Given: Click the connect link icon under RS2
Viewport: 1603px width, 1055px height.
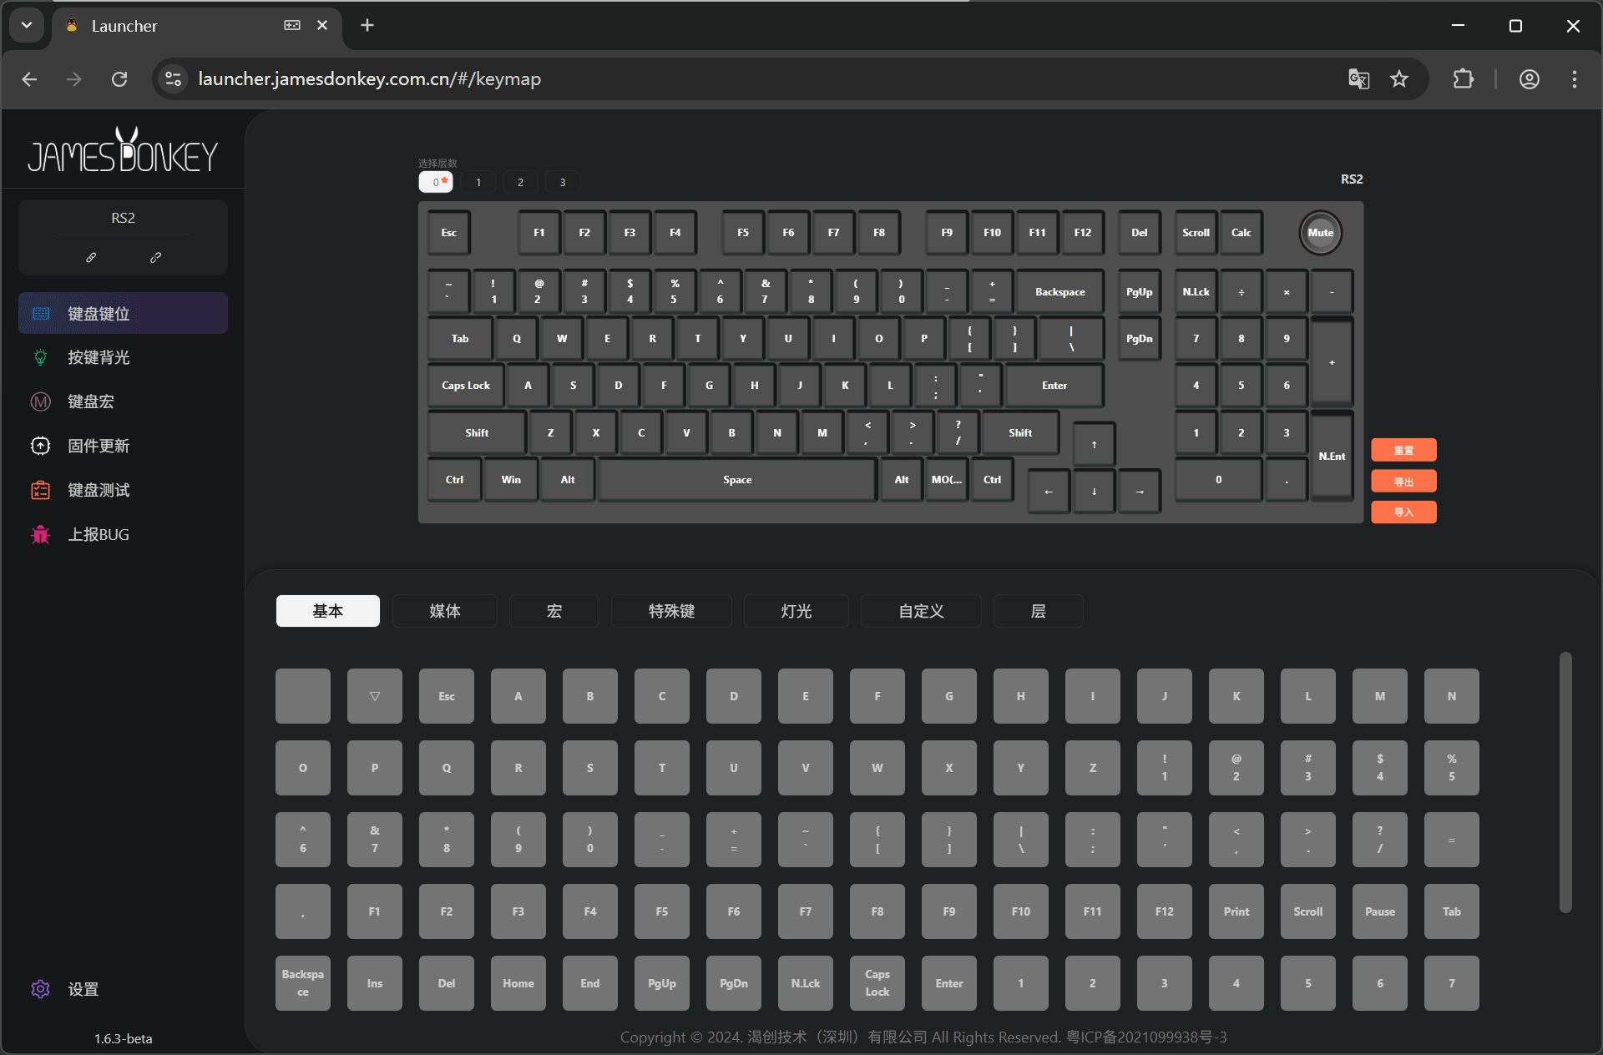Looking at the screenshot, I should [91, 258].
